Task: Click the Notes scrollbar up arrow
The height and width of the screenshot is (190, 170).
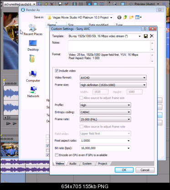Action: 152,43
